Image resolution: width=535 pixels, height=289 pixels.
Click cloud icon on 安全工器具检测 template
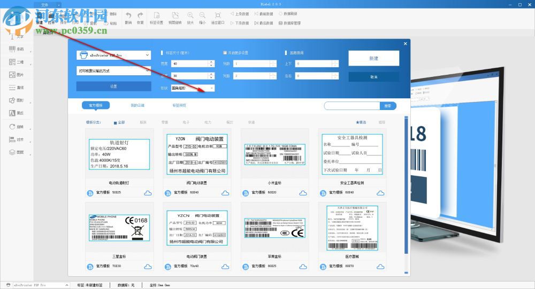[x=380, y=193]
